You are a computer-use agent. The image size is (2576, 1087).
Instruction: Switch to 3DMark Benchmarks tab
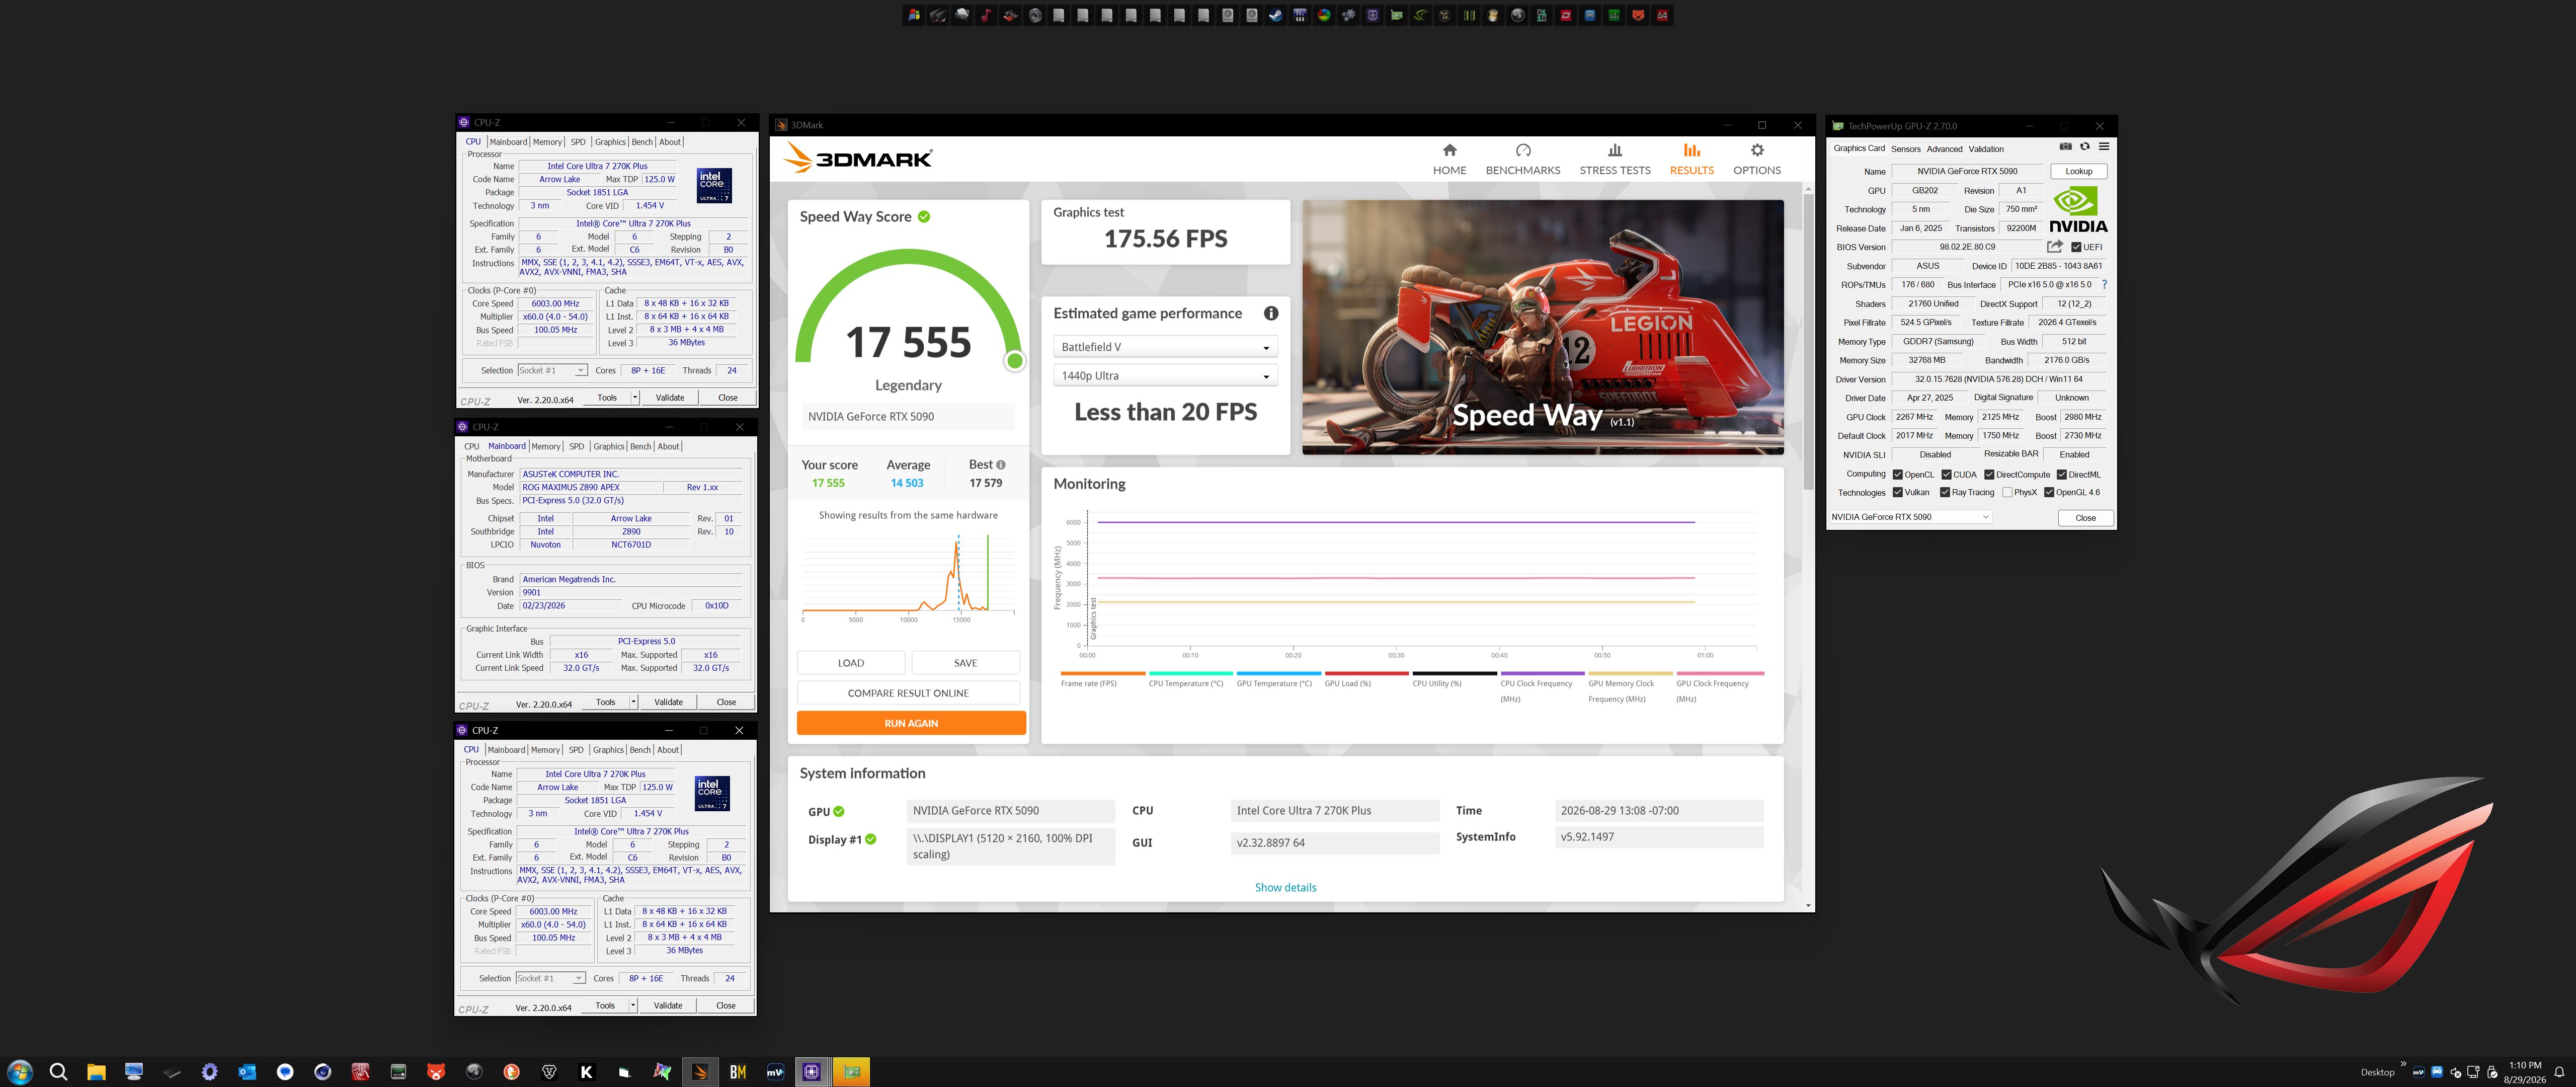1523,159
